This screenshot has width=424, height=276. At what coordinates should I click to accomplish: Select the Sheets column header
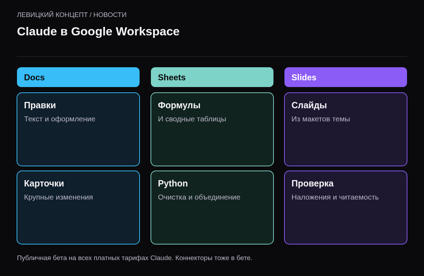(x=212, y=77)
